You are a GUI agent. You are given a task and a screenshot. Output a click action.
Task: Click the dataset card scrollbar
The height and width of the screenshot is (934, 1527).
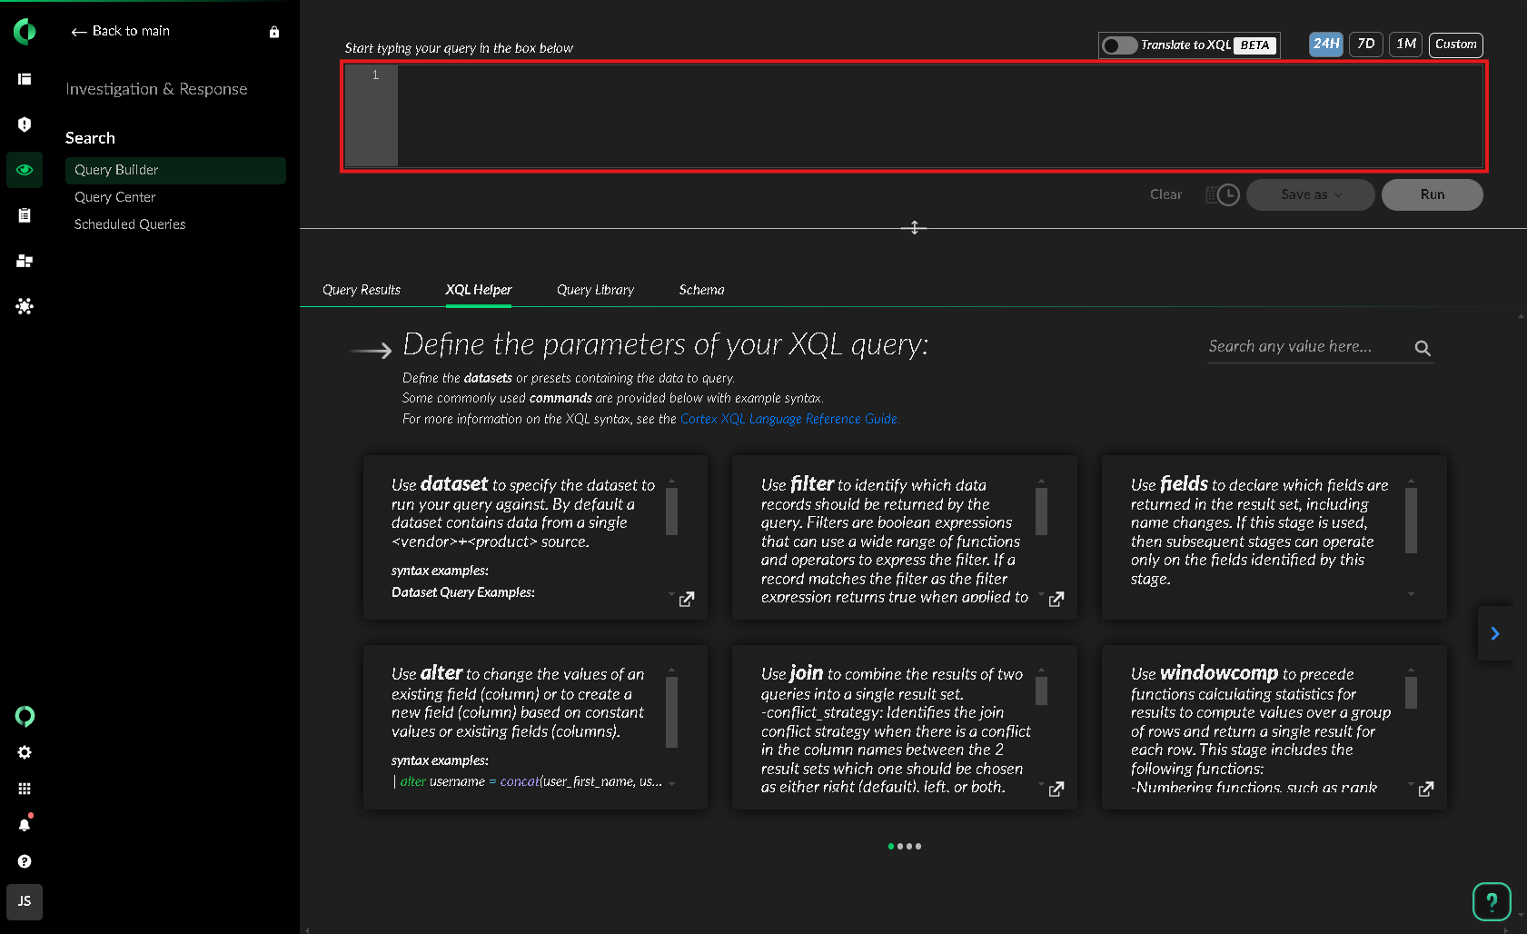[672, 512]
